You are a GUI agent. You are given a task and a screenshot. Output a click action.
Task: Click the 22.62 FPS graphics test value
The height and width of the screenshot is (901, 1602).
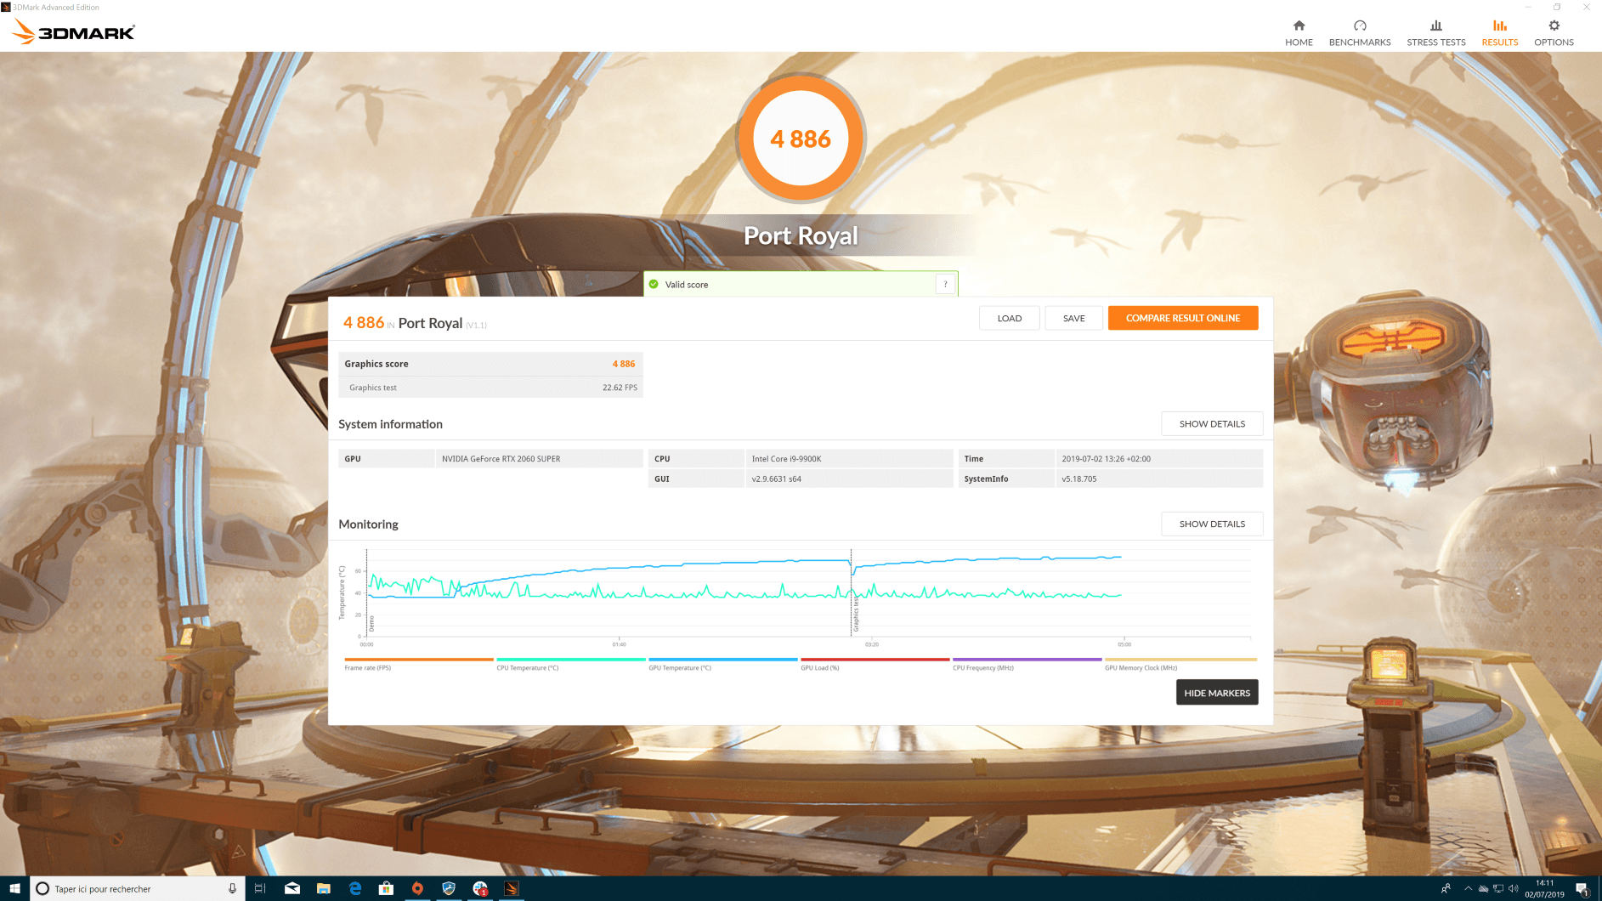[x=620, y=388]
